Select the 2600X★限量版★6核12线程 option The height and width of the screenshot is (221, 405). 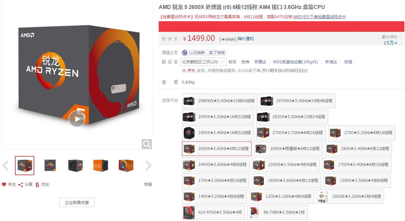[288, 149]
